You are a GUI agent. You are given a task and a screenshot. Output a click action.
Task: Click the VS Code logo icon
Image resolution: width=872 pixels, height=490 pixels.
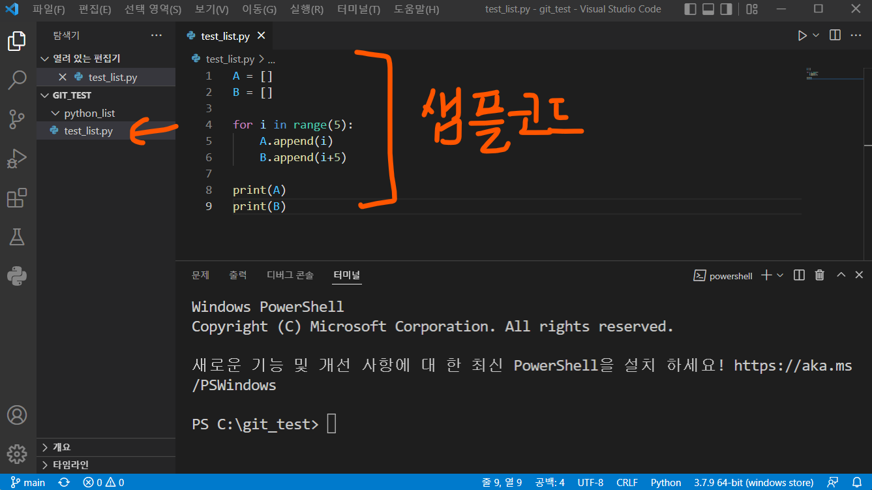click(x=12, y=9)
